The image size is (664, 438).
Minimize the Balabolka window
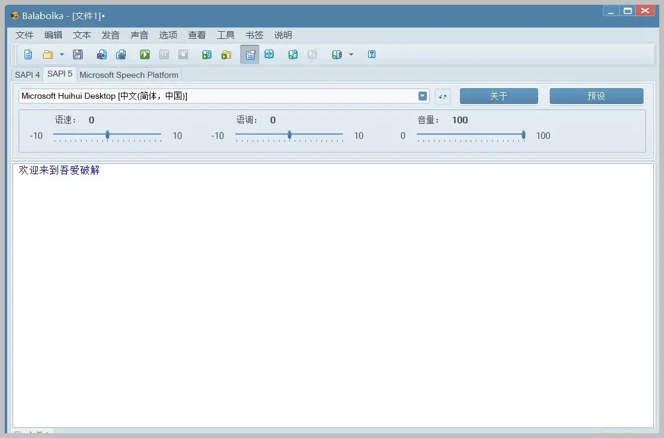[611, 11]
